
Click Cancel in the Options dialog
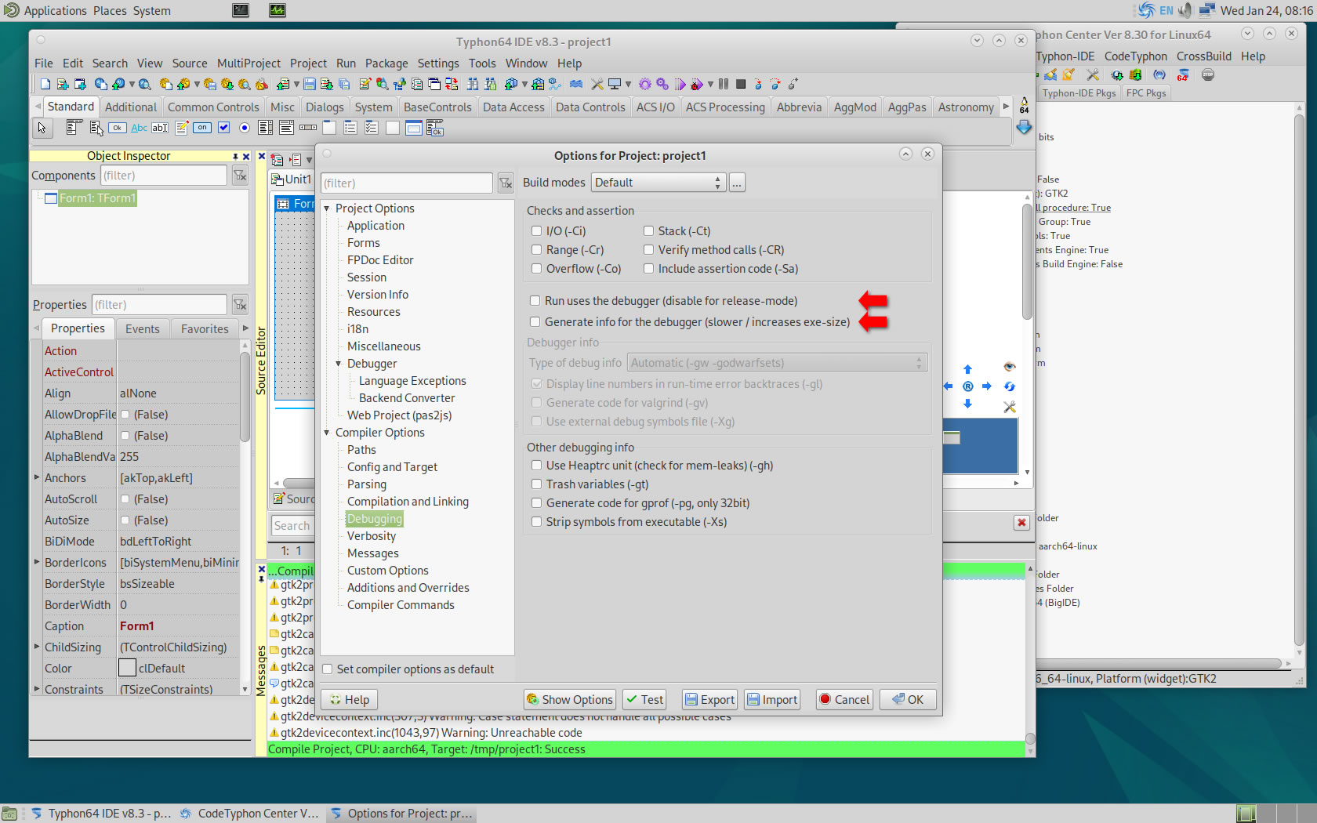point(844,700)
